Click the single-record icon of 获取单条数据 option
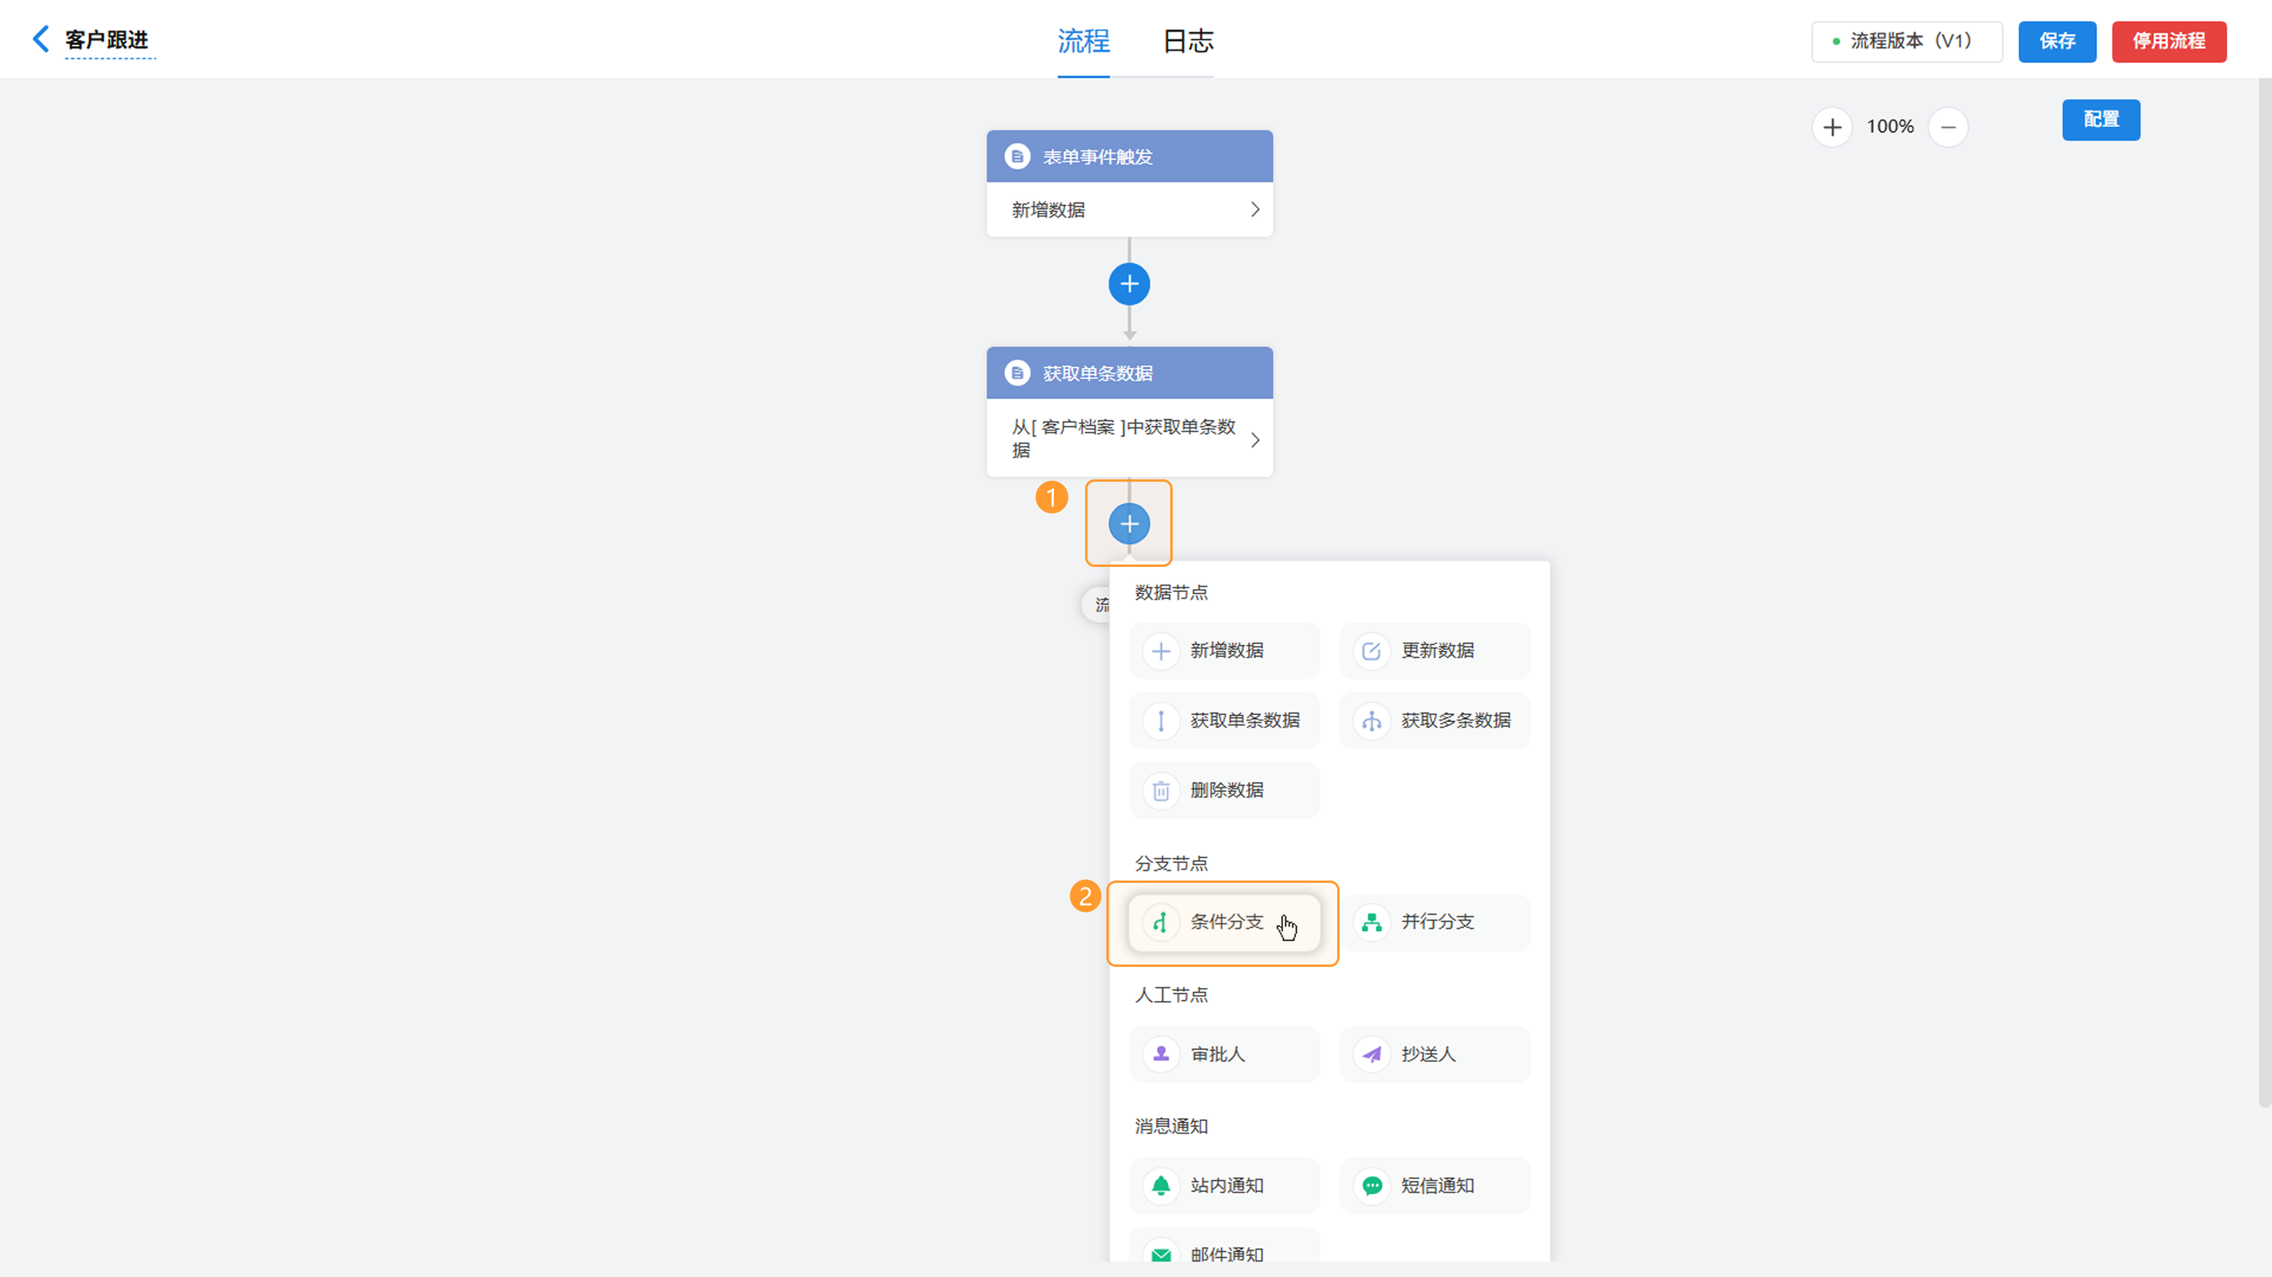This screenshot has width=2272, height=1277. point(1161,721)
